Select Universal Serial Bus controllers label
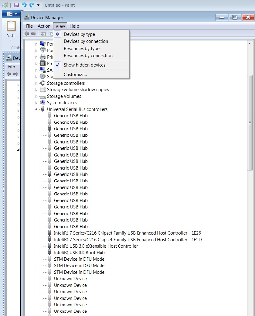Screen dimensions: 255x316 pos(77,109)
